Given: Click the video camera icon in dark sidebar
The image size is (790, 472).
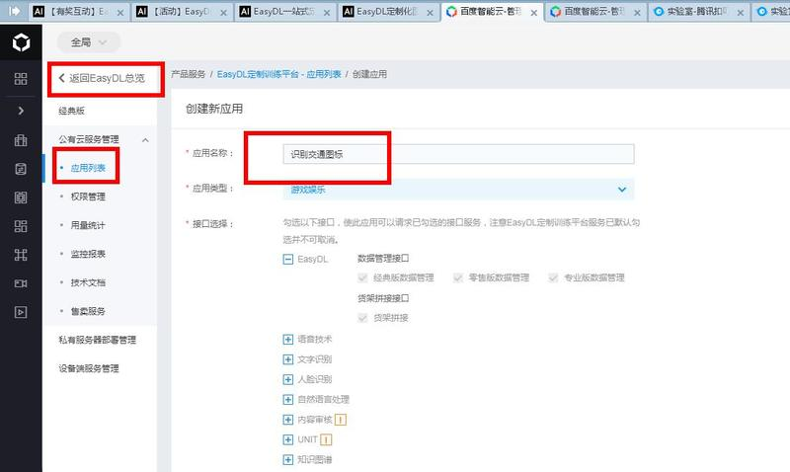Looking at the screenshot, I should (21, 283).
